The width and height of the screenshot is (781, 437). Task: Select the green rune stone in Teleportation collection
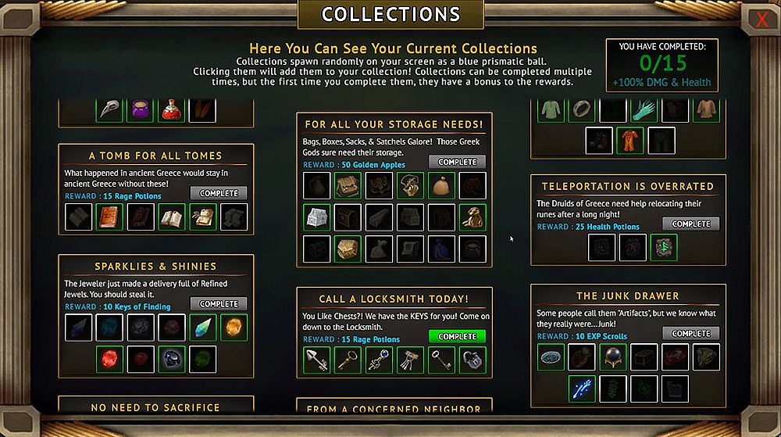(663, 247)
